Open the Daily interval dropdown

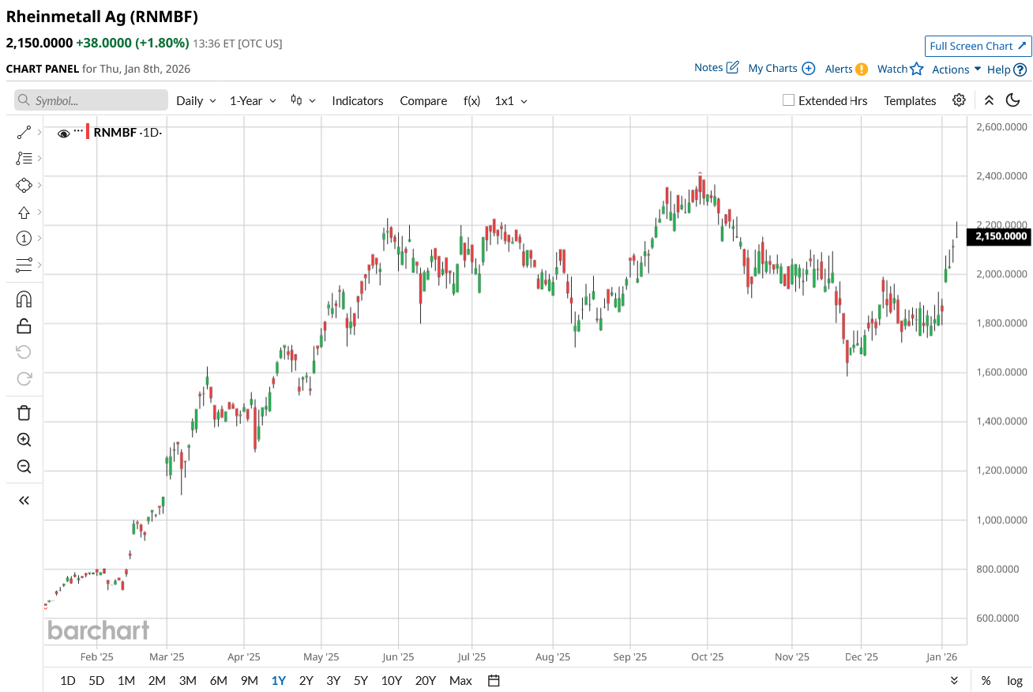tap(196, 101)
